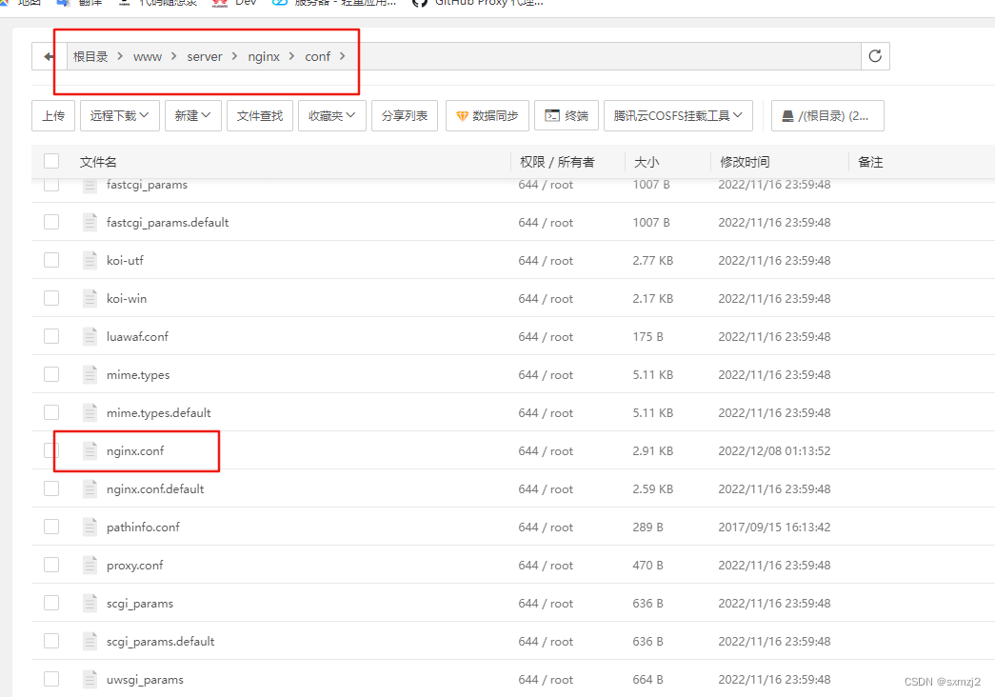This screenshot has height=697, width=995.
Task: Go to nginx folder in breadcrumb
Action: click(264, 56)
